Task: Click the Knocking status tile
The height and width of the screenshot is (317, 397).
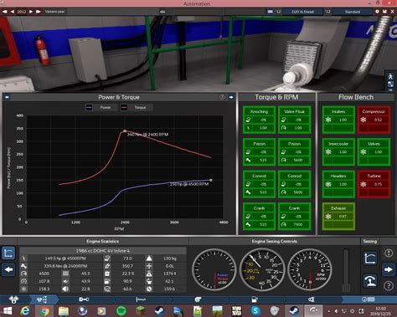Action: [259, 120]
